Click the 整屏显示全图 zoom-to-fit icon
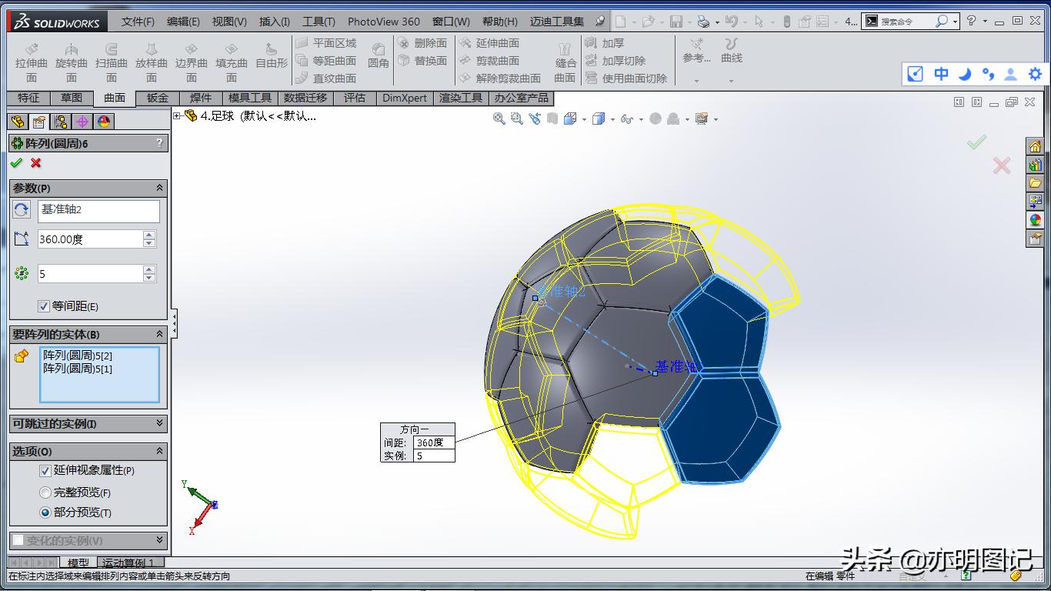The height and width of the screenshot is (591, 1051). click(x=499, y=119)
